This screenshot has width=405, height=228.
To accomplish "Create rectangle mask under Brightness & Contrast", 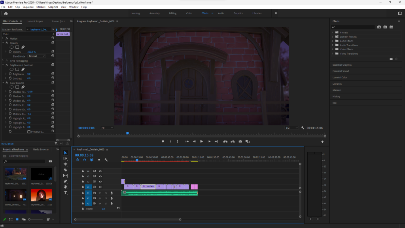I will tap(17, 69).
